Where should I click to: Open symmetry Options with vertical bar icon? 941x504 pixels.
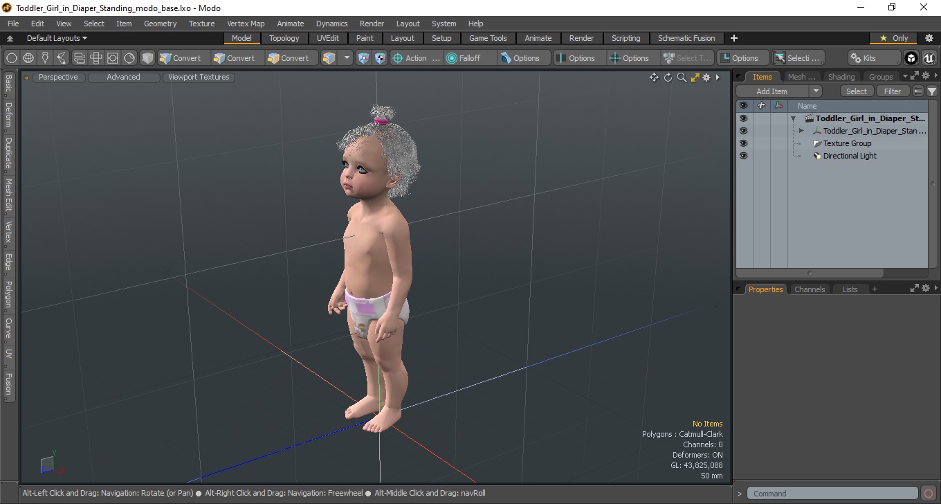(x=580, y=58)
